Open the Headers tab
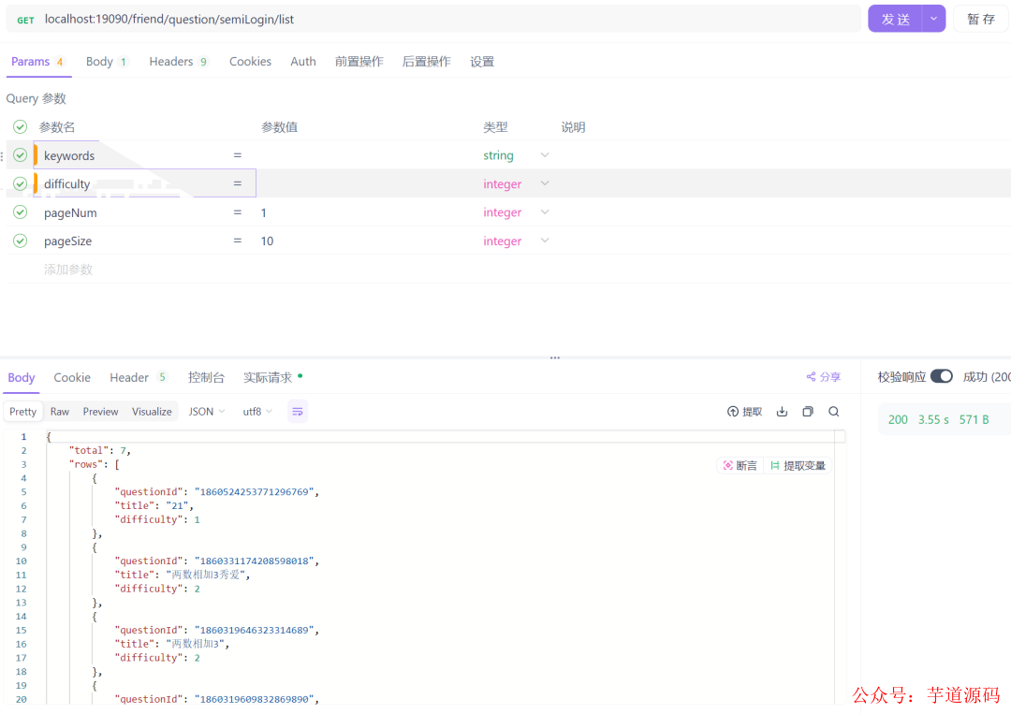Screen dimensions: 1011x714 pos(179,62)
